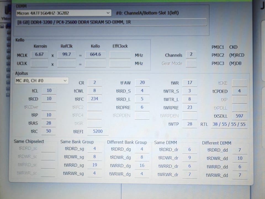Click the tRDWR_dr value 9
265x199 pixels.
pyautogui.click(x=190, y=158)
